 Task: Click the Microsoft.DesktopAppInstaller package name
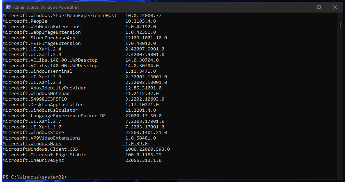tap(43, 104)
